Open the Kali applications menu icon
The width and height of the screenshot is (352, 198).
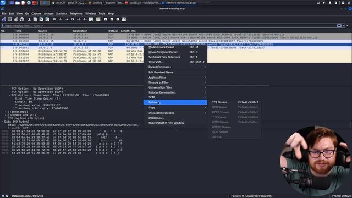point(3,3)
